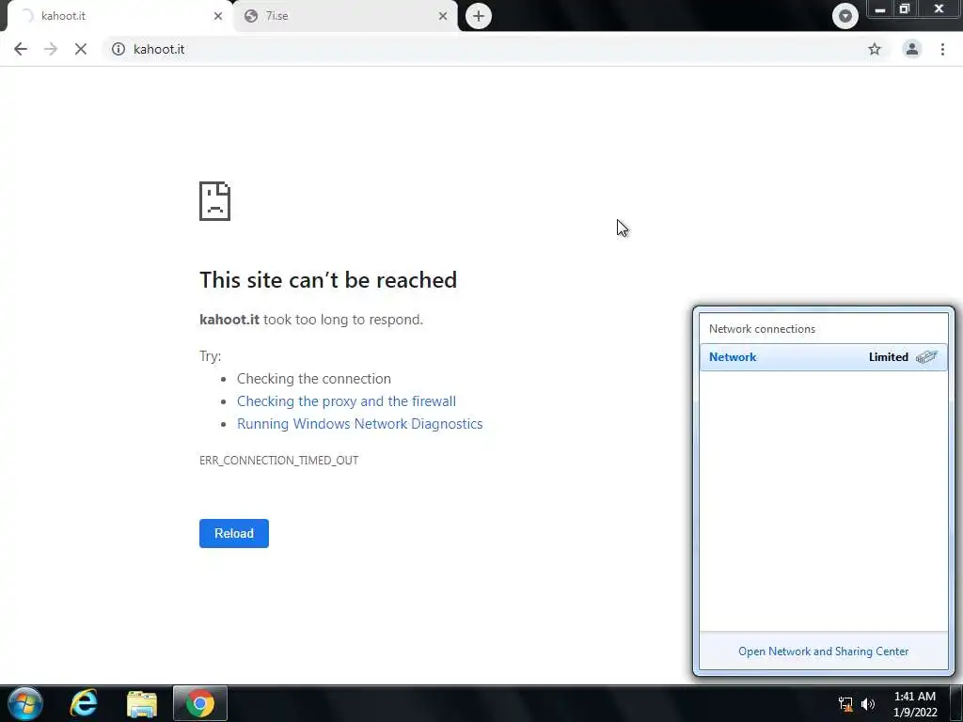The width and height of the screenshot is (963, 722).
Task: Click the Chrome icon in the taskbar
Action: point(200,703)
